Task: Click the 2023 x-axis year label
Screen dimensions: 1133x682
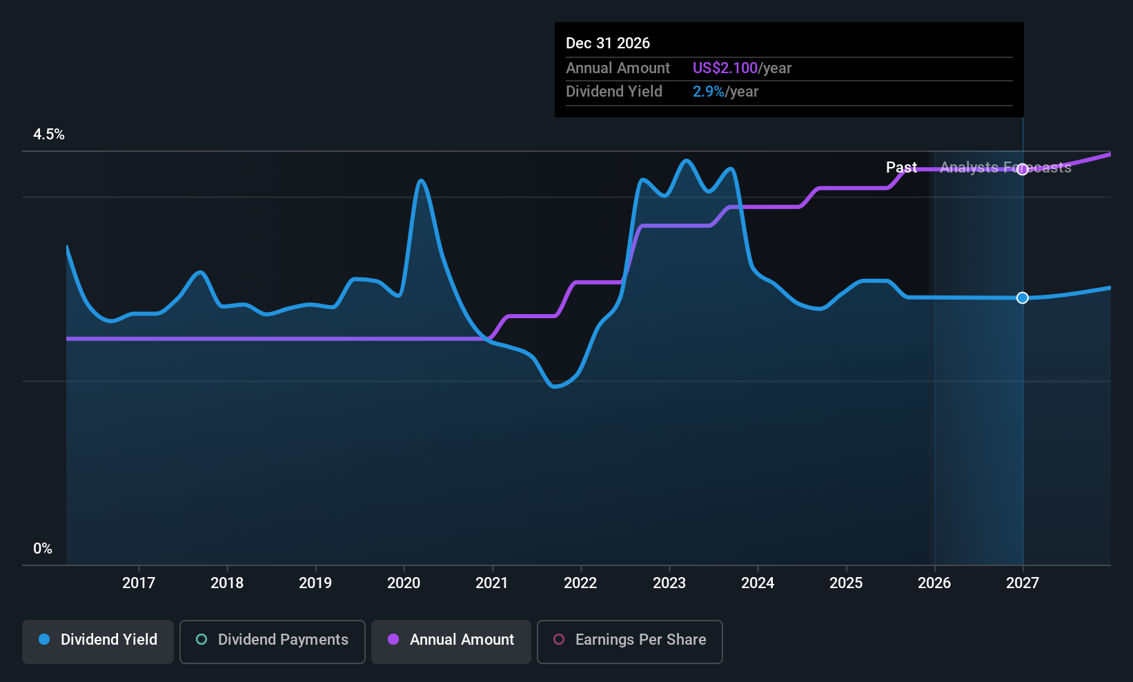Action: tap(669, 583)
